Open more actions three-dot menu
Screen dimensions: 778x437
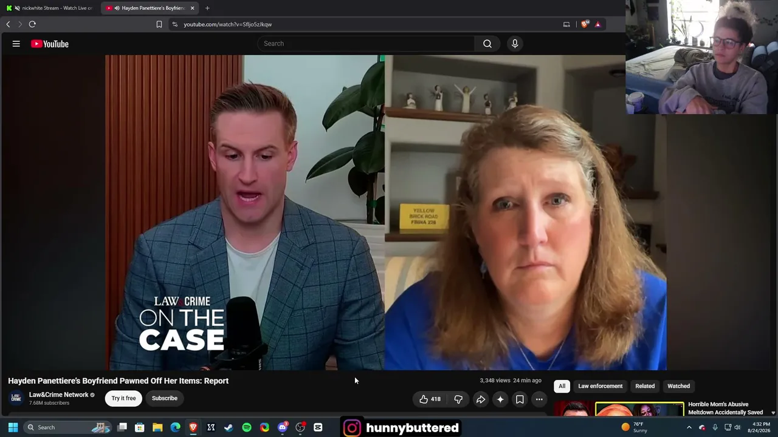click(x=539, y=399)
